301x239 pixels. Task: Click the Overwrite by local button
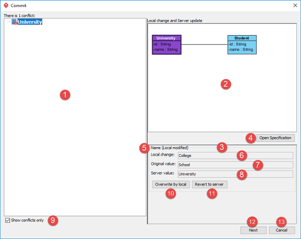[170, 184]
